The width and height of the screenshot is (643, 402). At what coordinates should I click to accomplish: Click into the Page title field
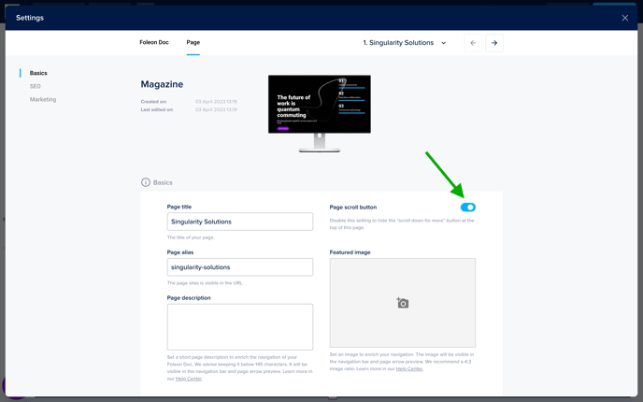pyautogui.click(x=240, y=222)
